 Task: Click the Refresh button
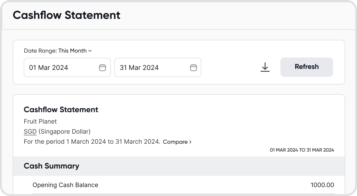(307, 67)
